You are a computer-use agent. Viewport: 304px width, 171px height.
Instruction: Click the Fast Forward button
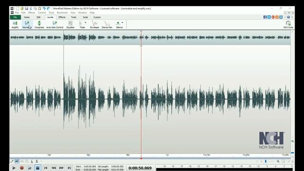tap(61, 168)
